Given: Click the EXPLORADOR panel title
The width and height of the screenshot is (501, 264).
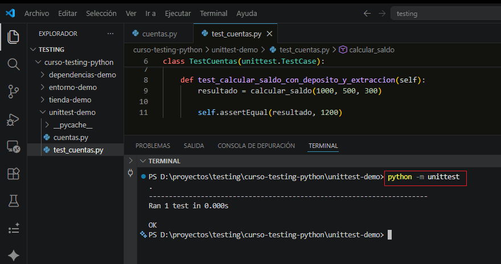Looking at the screenshot, I should [x=58, y=34].
